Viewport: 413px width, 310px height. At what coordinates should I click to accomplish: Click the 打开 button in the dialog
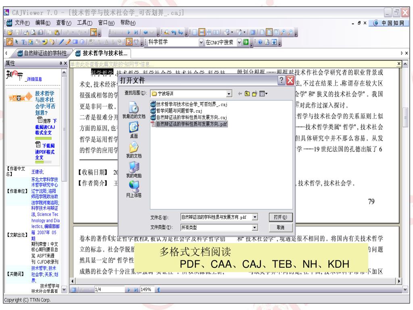pyautogui.click(x=280, y=217)
